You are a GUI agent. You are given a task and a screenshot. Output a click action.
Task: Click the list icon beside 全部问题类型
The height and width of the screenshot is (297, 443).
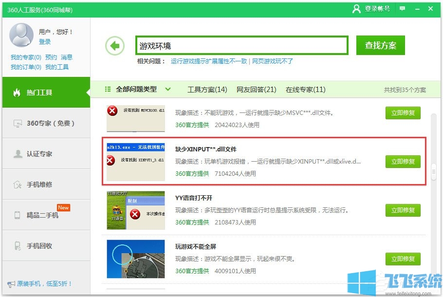[x=108, y=89]
